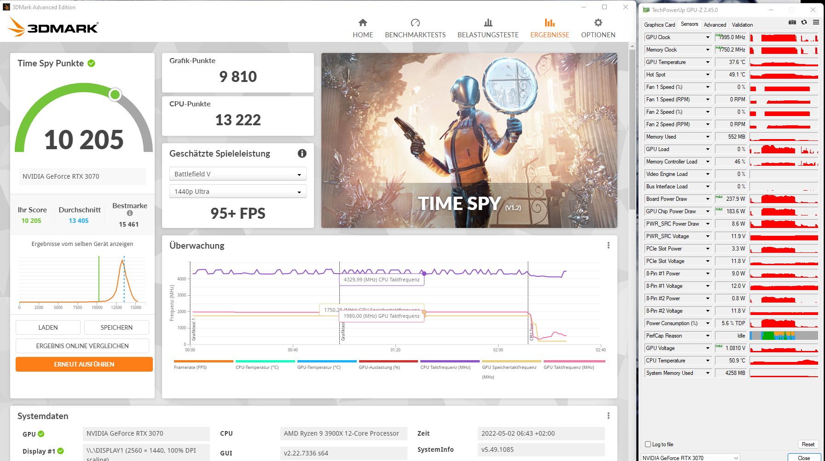The height and width of the screenshot is (461, 825).
Task: Toggle CPU-Temperatur legend in chart
Action: pyautogui.click(x=265, y=365)
